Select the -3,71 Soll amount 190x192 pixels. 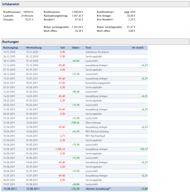[62, 136]
